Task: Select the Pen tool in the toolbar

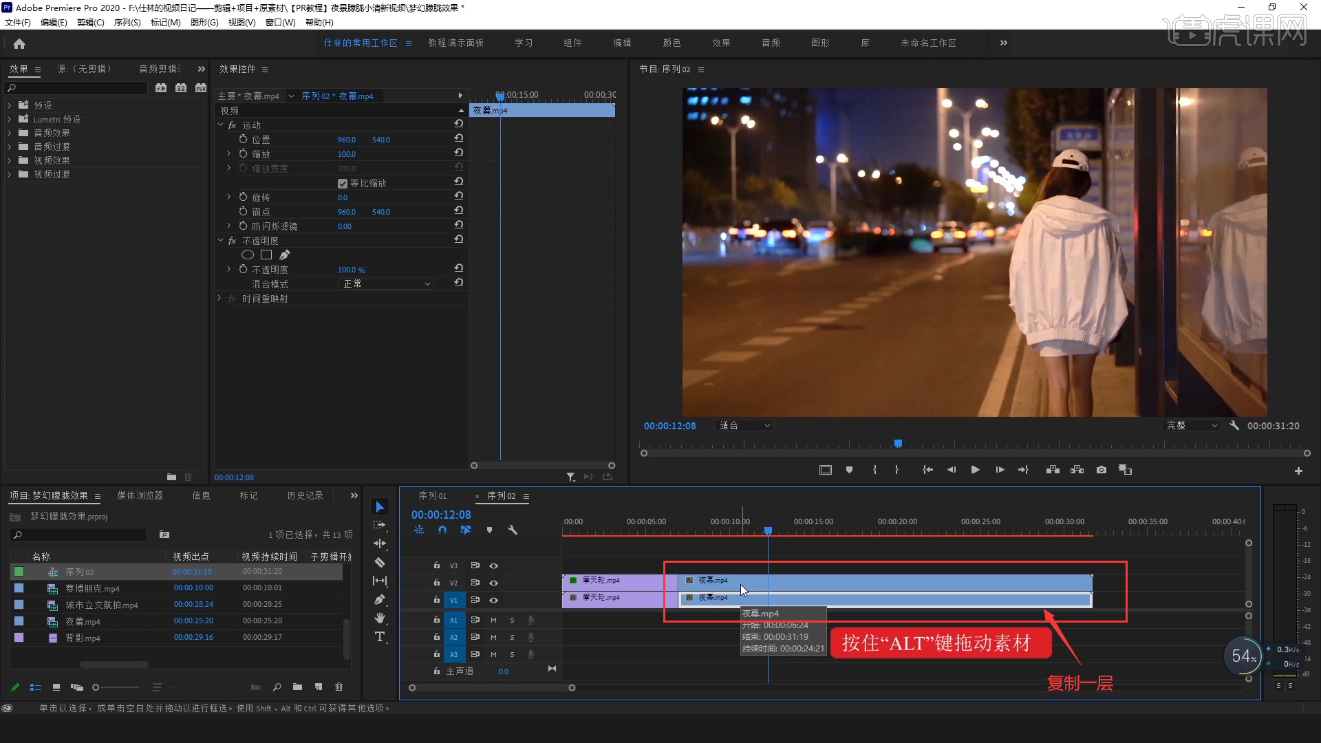Action: [380, 599]
